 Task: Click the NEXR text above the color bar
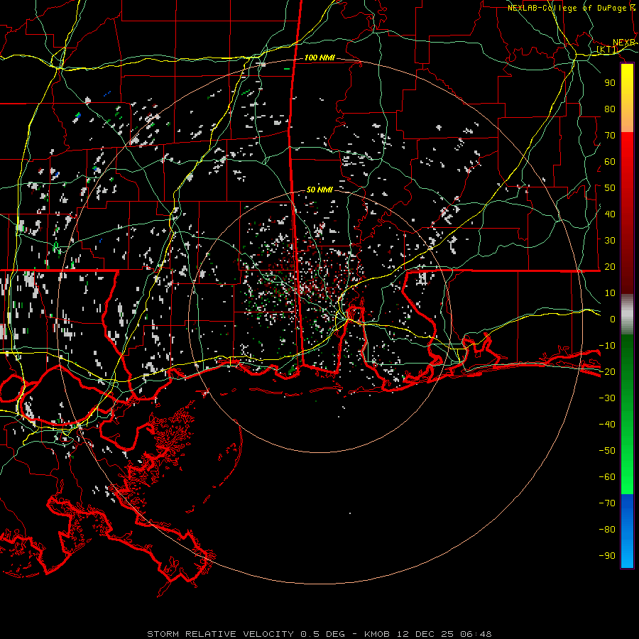pos(624,43)
